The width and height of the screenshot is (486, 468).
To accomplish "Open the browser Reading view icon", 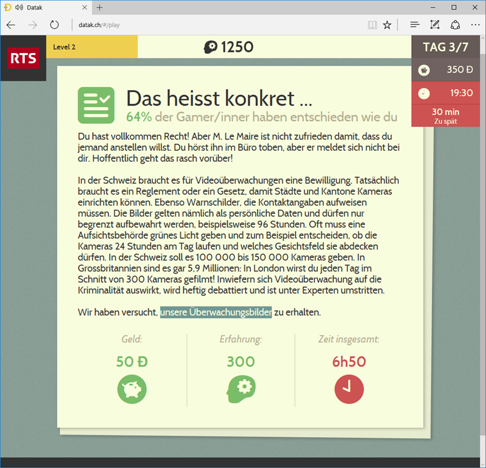I will pos(372,25).
